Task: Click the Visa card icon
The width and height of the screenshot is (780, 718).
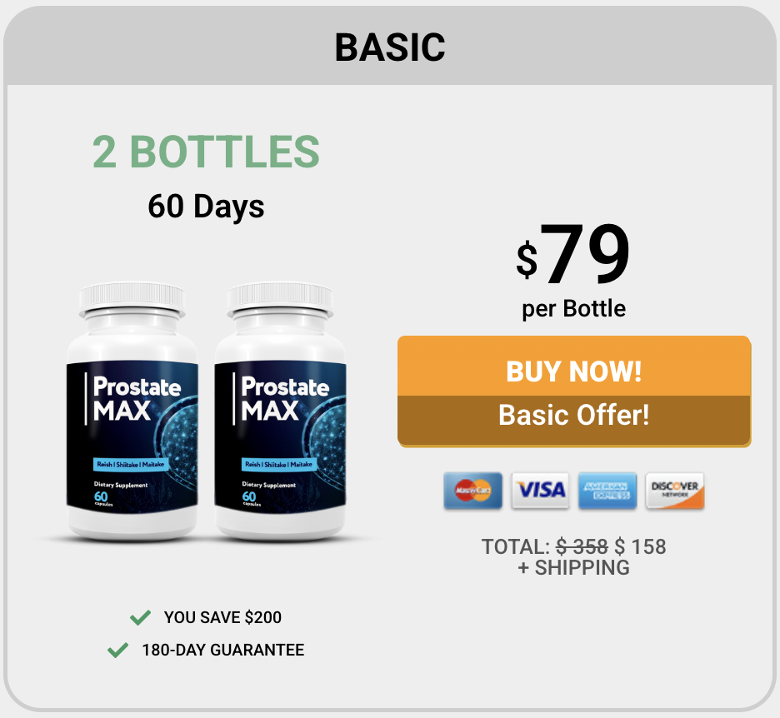Action: [x=540, y=491]
